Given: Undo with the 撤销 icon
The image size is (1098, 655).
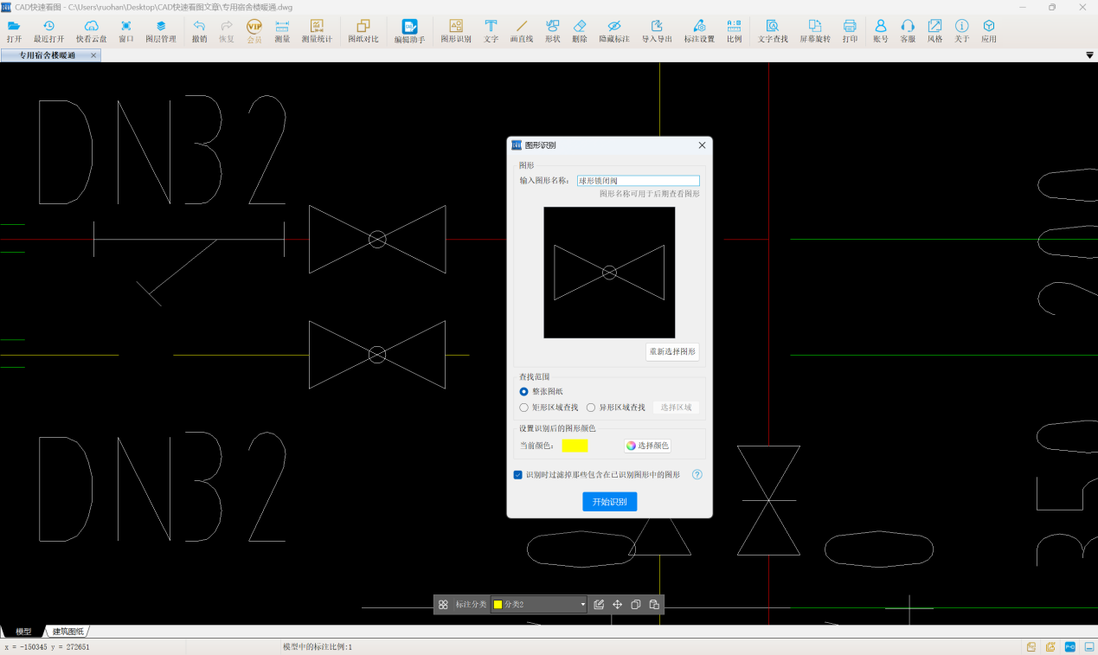Looking at the screenshot, I should click(199, 31).
